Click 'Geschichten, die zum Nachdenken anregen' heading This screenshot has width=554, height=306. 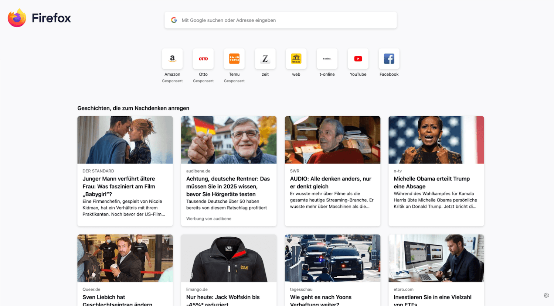(x=133, y=108)
